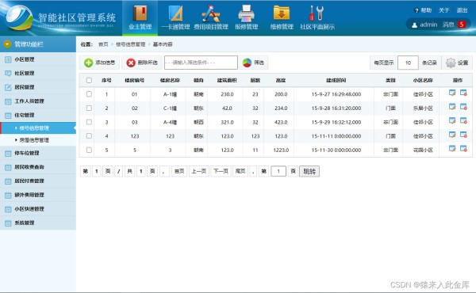476x293 pixels.
Task: Click edit icon for row dated 15-11-30
Action: click(452, 149)
